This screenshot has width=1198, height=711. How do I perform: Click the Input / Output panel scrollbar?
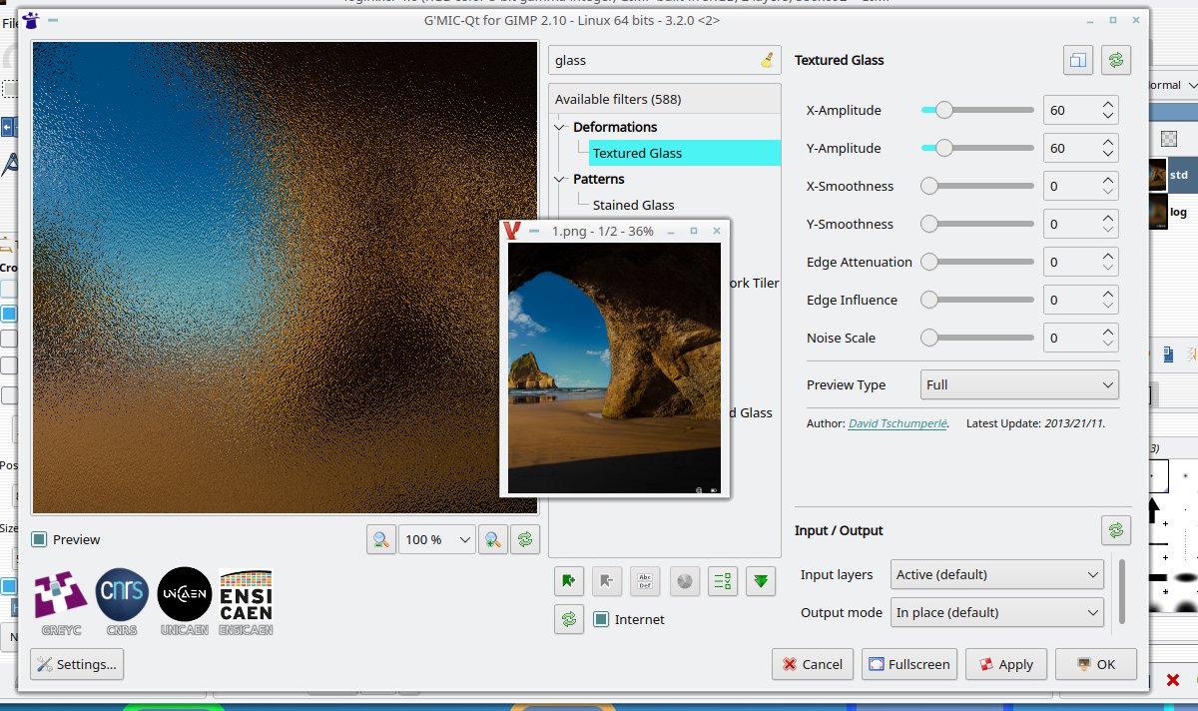(x=1120, y=591)
